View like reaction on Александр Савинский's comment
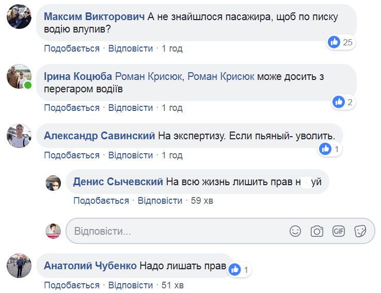This screenshot has width=381, height=293. click(x=329, y=149)
